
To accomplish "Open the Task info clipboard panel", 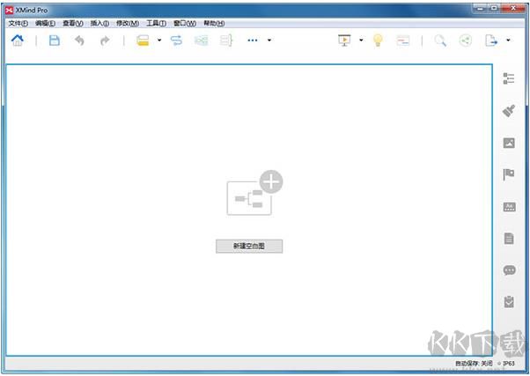I will (509, 302).
